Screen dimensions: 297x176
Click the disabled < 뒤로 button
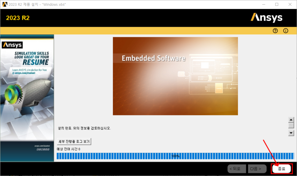pyautogui.click(x=236, y=169)
